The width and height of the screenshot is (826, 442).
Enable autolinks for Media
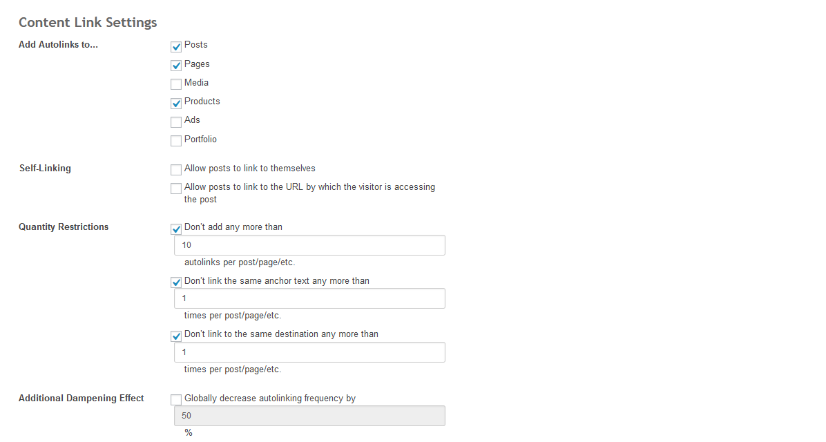176,84
